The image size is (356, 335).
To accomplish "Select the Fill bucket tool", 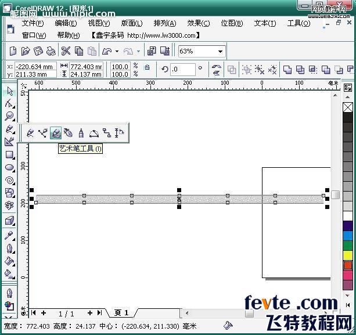I will click(x=10, y=261).
